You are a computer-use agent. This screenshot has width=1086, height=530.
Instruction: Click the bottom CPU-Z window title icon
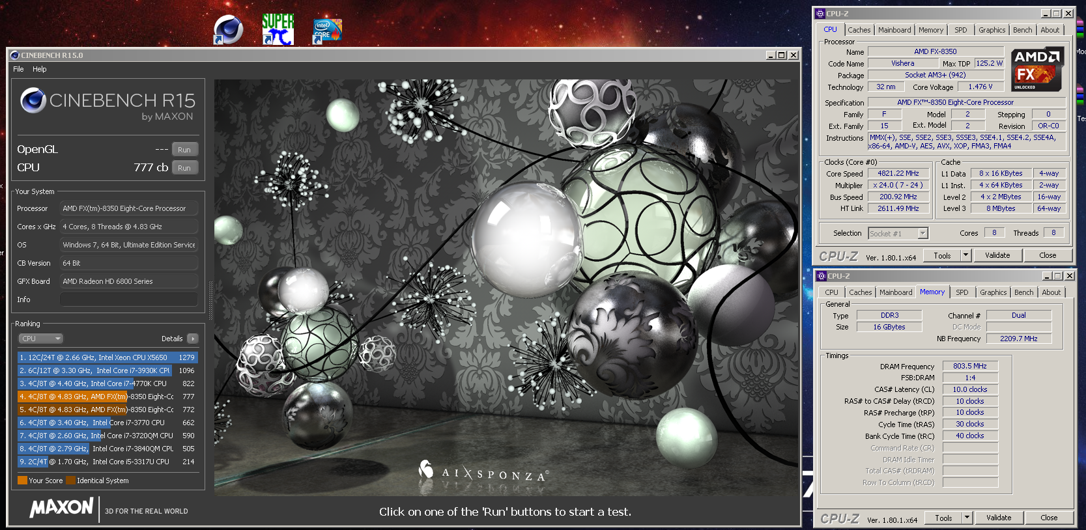click(822, 276)
